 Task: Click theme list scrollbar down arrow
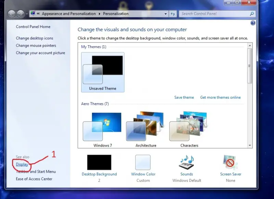[x=250, y=145]
